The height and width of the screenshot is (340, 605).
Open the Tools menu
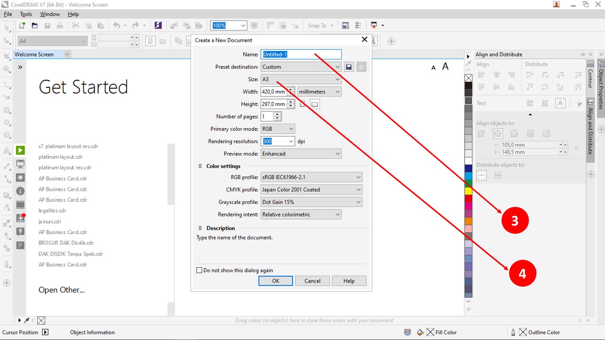click(26, 14)
